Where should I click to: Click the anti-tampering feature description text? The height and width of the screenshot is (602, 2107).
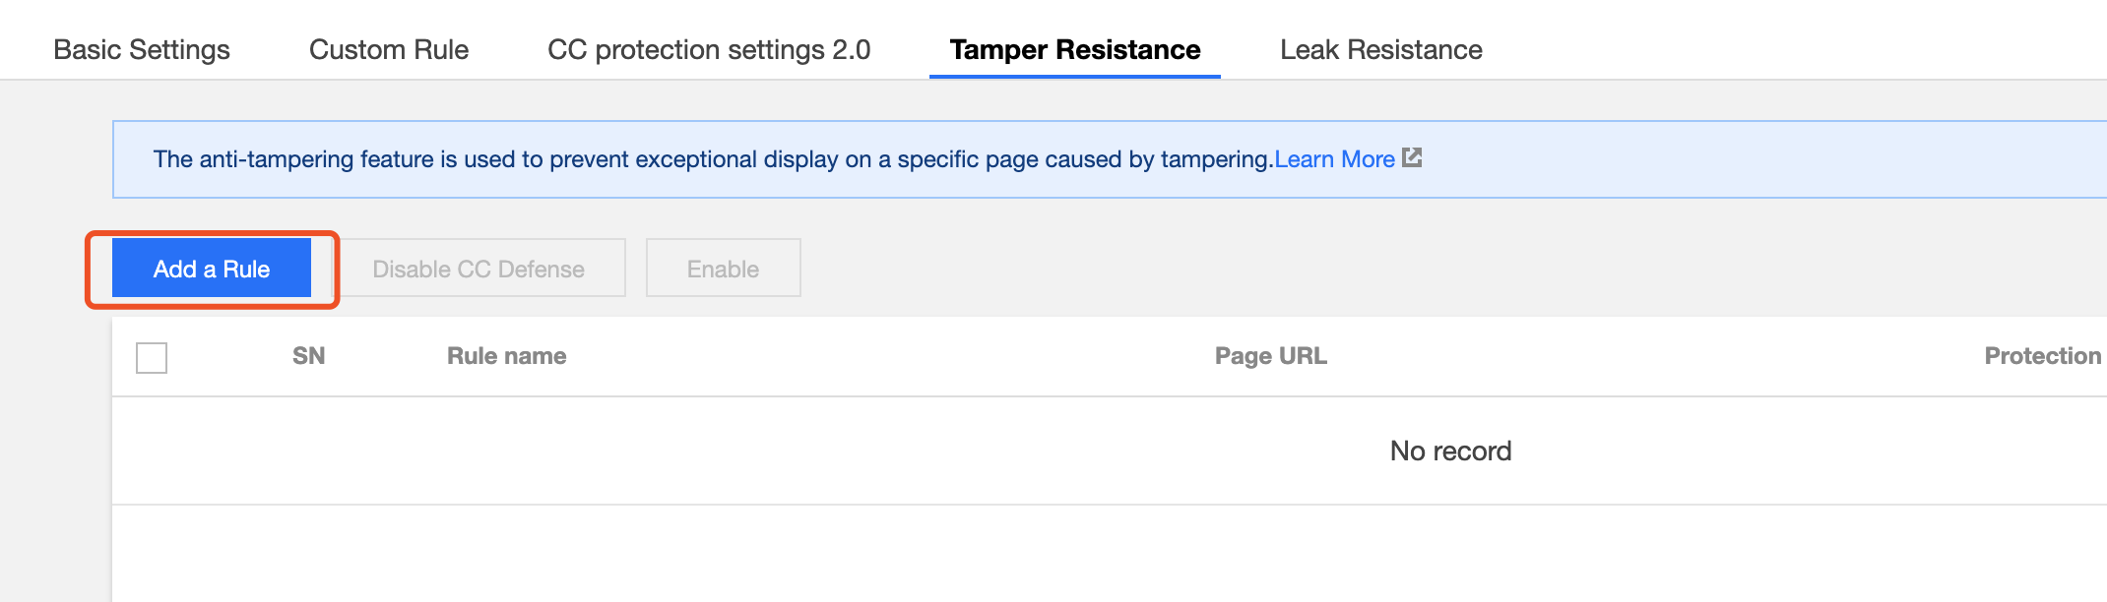(x=714, y=159)
